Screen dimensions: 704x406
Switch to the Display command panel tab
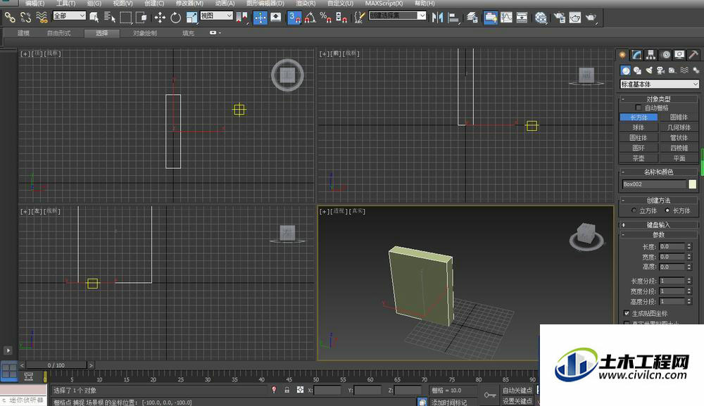(x=679, y=55)
